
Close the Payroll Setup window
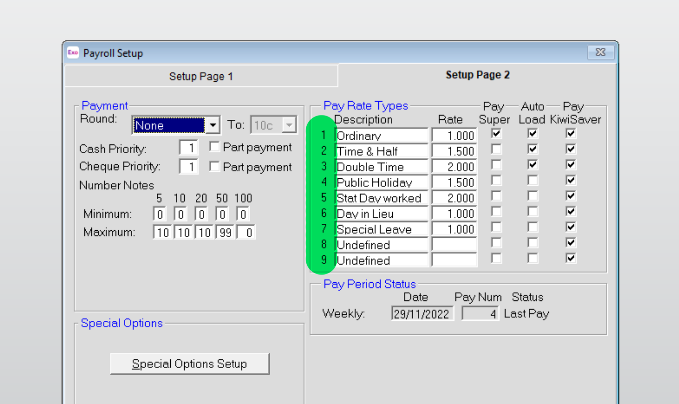600,52
